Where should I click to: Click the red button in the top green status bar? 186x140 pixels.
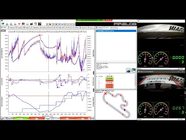(109, 20)
